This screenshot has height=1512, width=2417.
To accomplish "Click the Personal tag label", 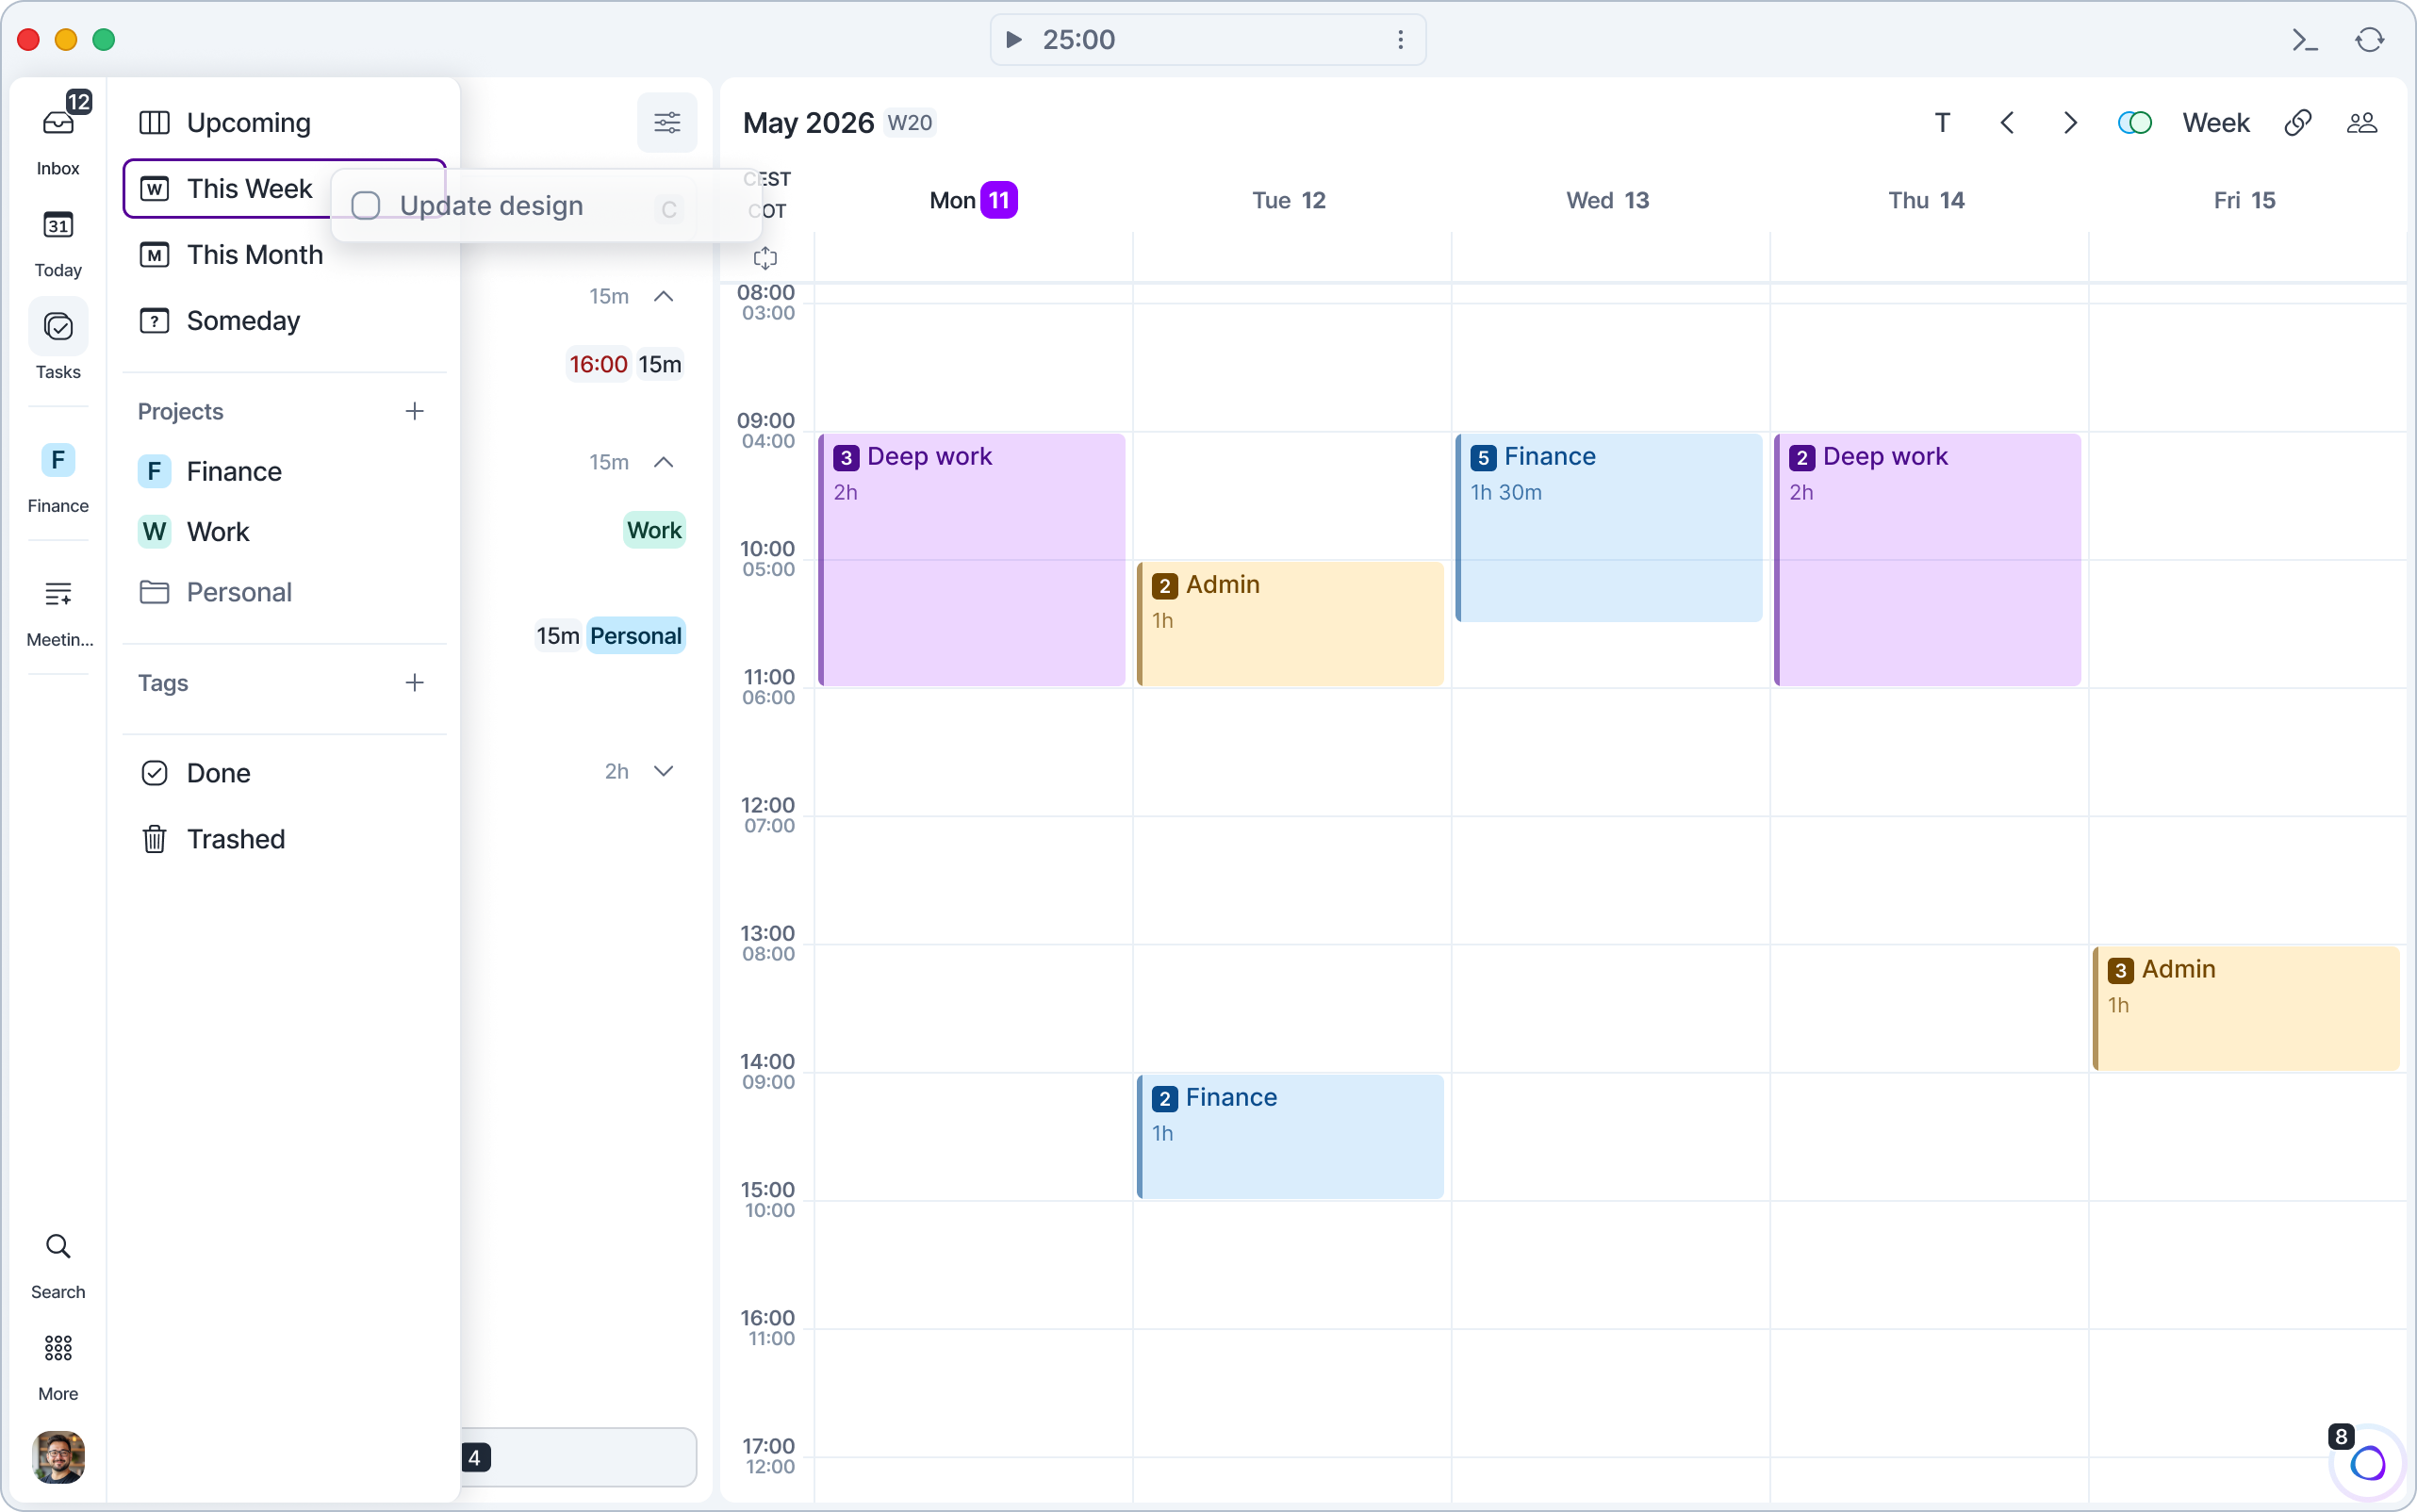I will click(635, 636).
